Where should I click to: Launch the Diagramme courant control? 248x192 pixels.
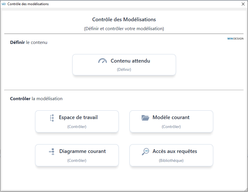(77, 155)
